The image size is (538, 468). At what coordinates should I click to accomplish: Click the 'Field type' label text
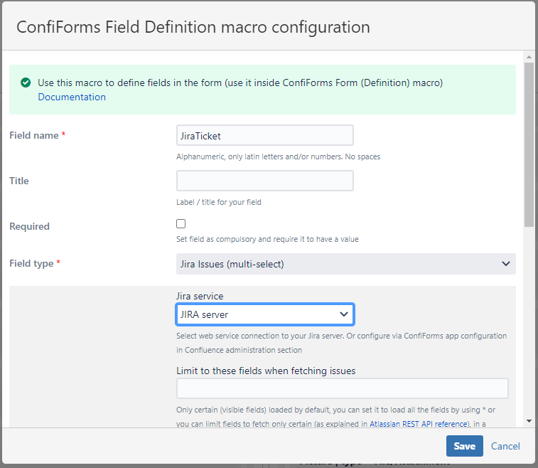(31, 263)
